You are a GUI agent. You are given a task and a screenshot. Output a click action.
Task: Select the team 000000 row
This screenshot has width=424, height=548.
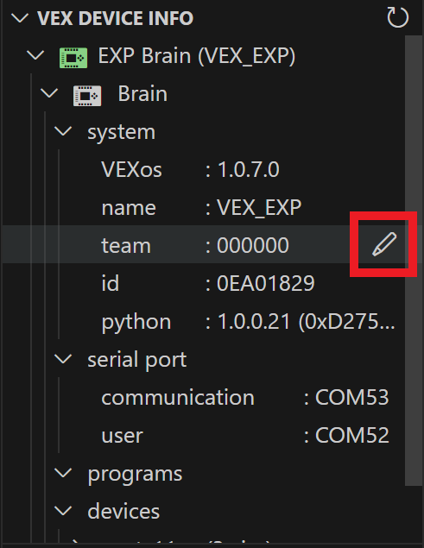(x=204, y=245)
